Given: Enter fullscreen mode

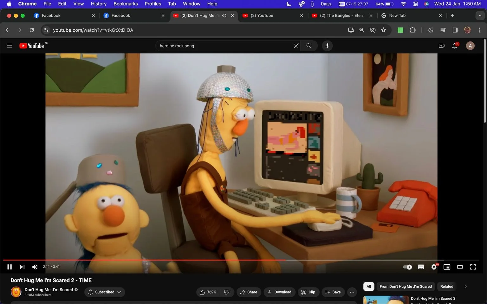Looking at the screenshot, I should coord(473,267).
